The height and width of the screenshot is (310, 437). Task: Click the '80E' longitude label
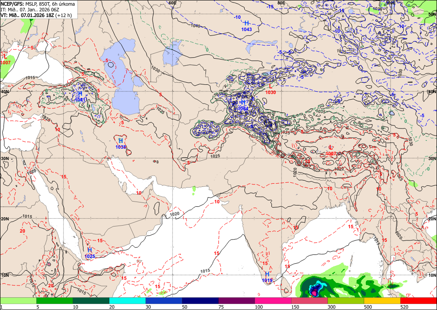(281, 3)
